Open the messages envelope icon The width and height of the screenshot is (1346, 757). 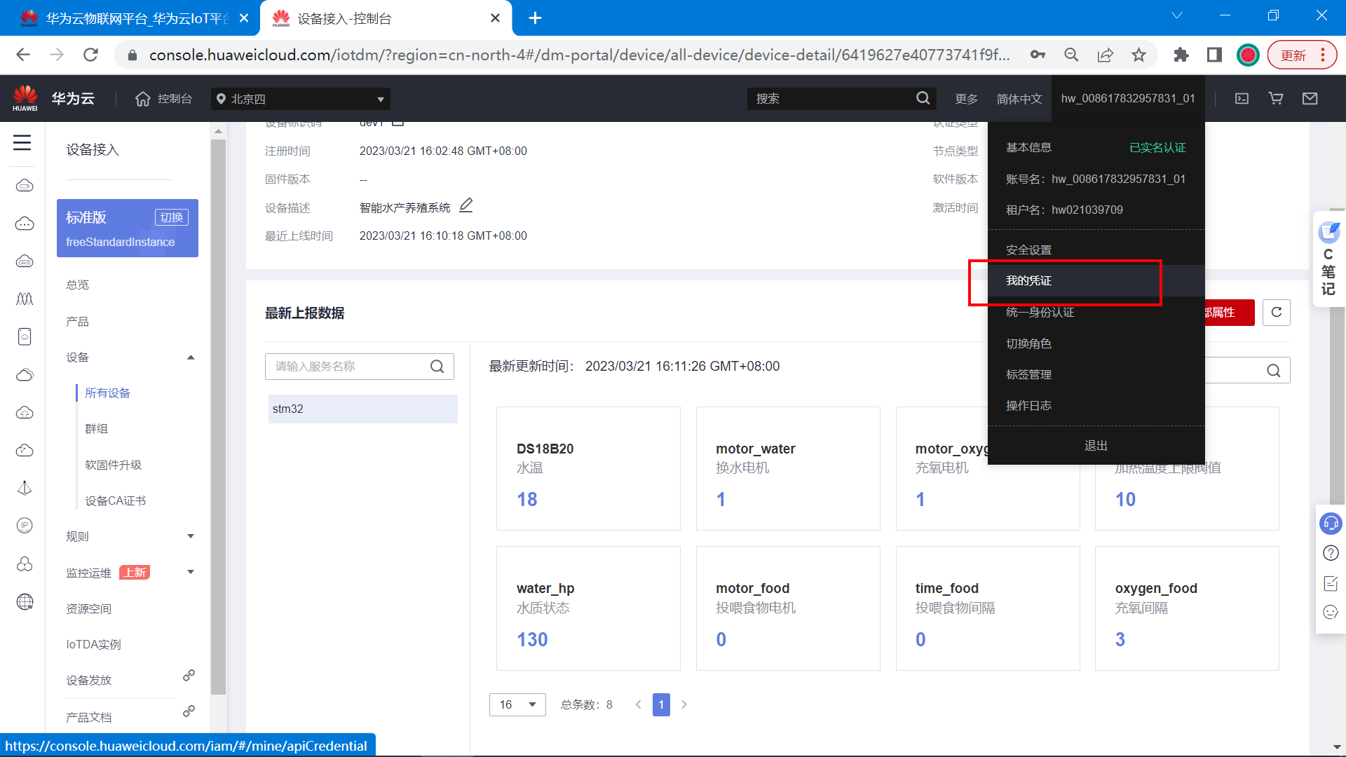[x=1310, y=99]
